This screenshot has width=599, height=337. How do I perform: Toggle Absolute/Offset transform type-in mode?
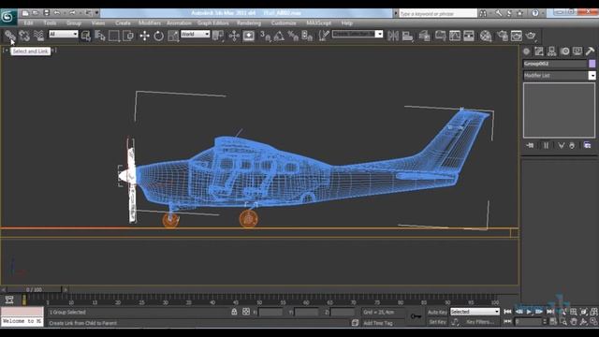[246, 312]
